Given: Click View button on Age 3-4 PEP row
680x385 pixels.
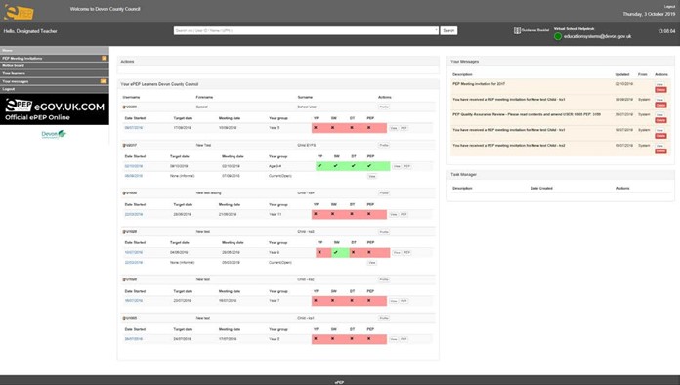Looking at the screenshot, I should [x=397, y=166].
